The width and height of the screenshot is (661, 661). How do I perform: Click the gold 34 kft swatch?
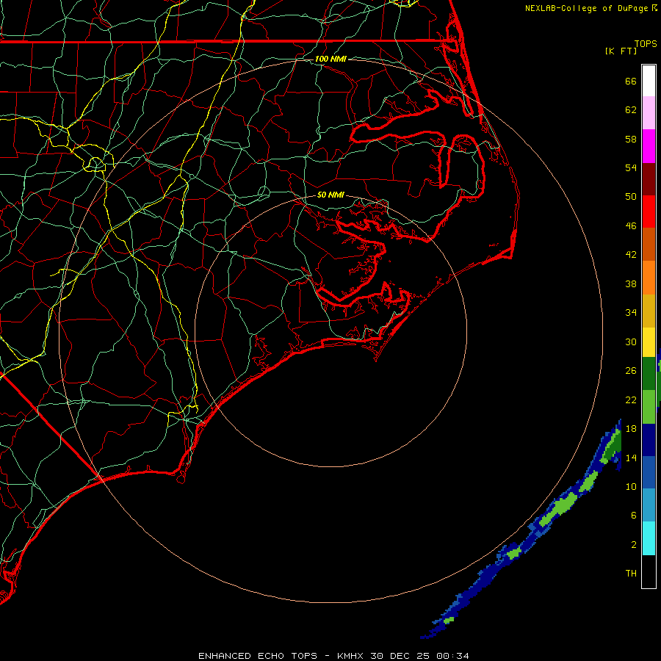coord(649,311)
